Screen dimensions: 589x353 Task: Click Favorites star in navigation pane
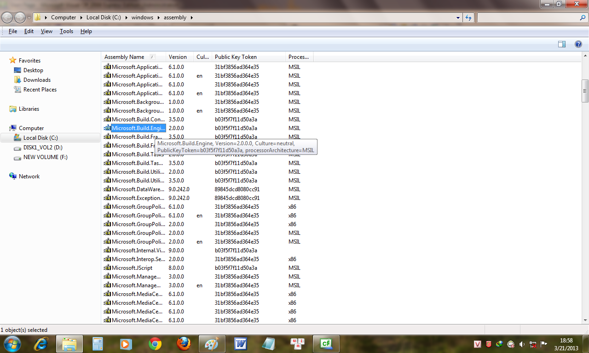[13, 60]
